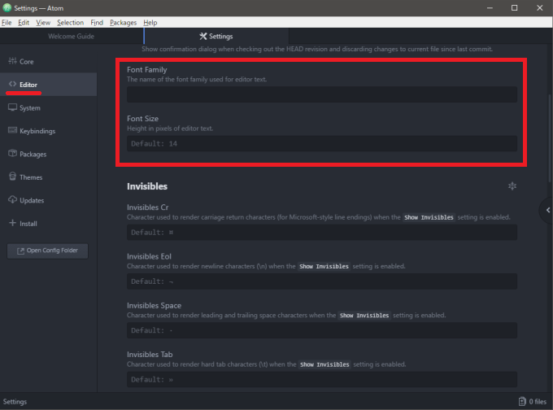Click the files icon in status bar
553x410 pixels.
point(522,401)
